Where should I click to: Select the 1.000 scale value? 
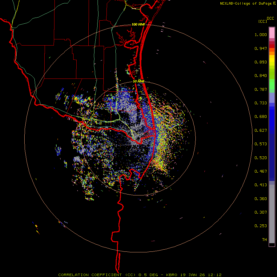click(x=261, y=34)
